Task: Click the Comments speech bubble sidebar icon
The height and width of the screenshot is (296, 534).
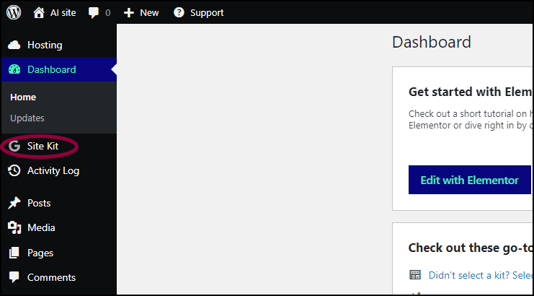Action: (14, 277)
